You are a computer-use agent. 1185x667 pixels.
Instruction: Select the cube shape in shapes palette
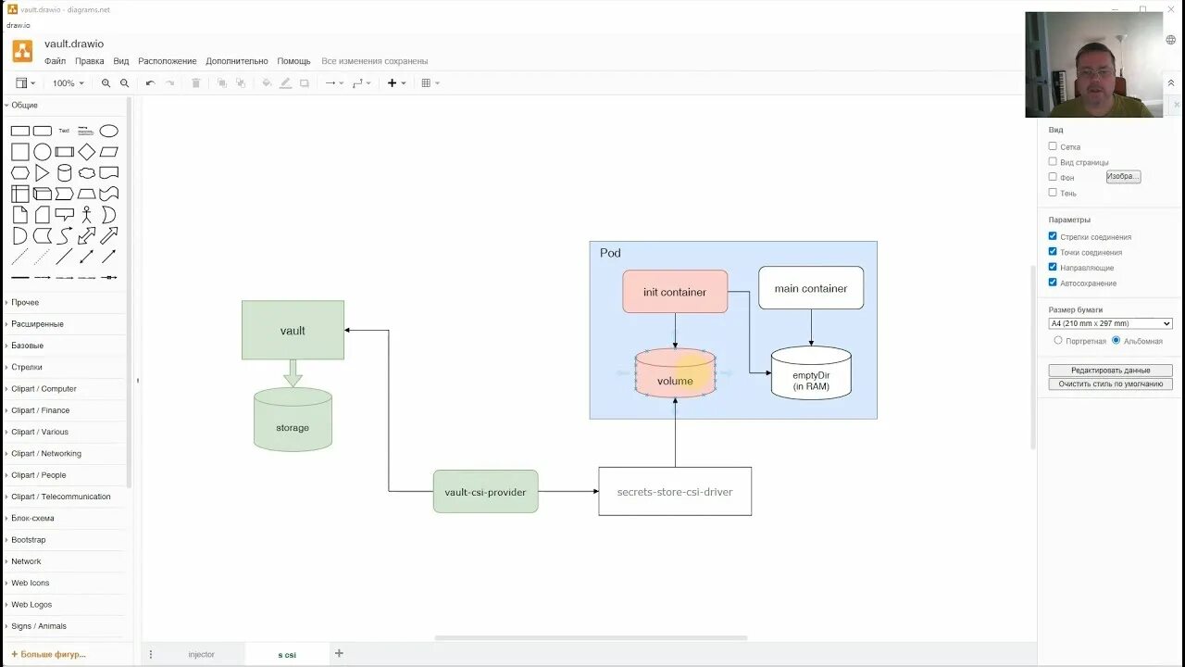43,195
